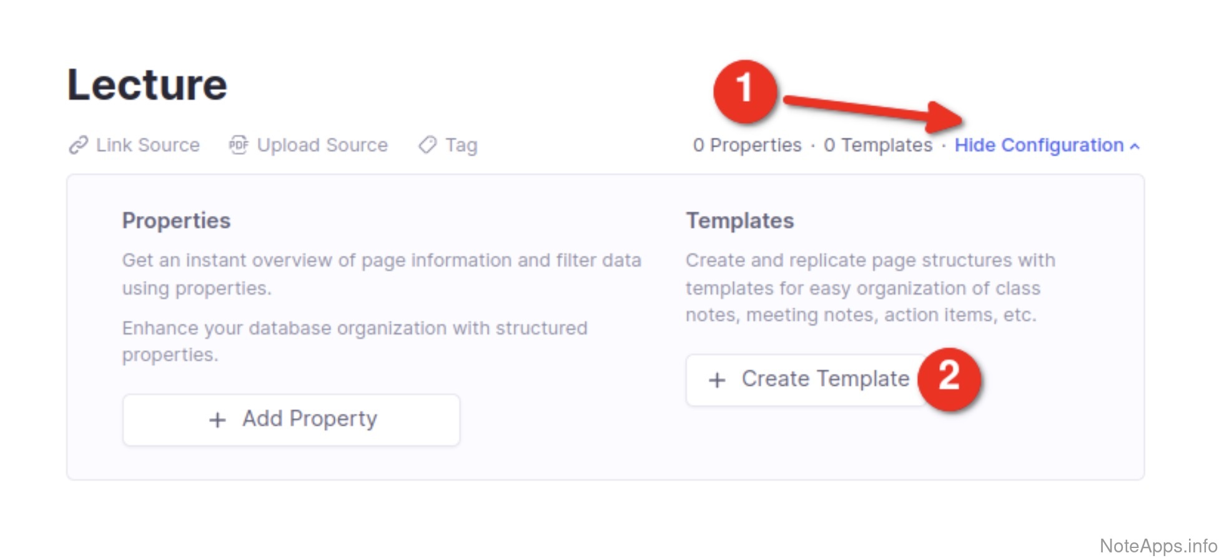Click the Lecture page title
Screen dimensions: 1219x558
[147, 85]
